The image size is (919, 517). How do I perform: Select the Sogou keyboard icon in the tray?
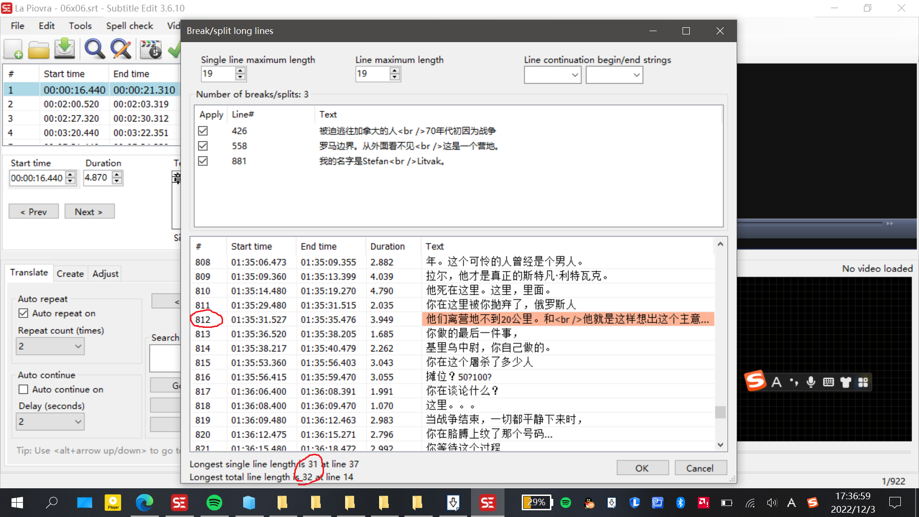tap(812, 503)
